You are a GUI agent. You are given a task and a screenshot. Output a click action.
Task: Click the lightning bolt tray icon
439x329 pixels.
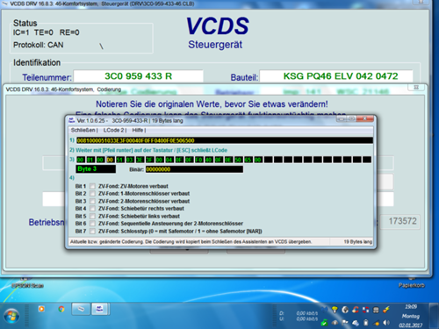386,310
